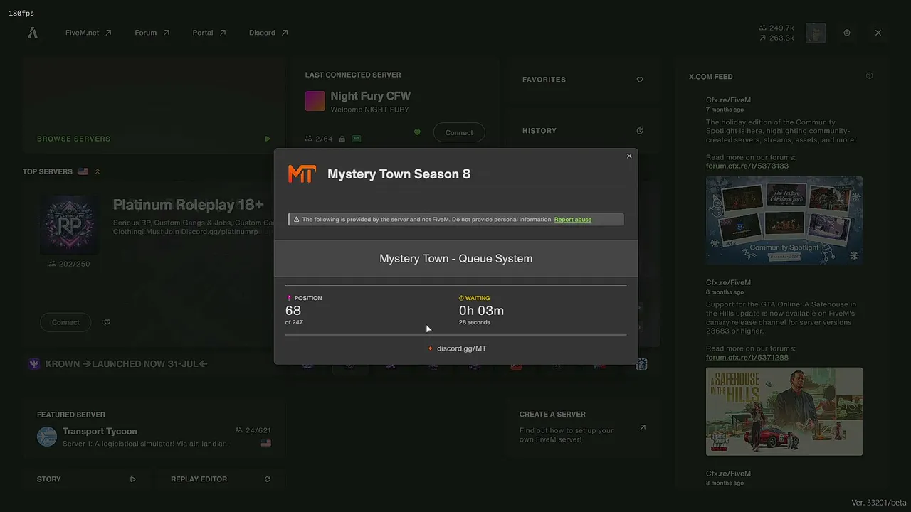911x512 pixels.
Task: Click US flag on Transport Tycoon row
Action: tap(266, 443)
